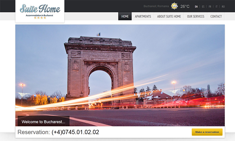This screenshot has width=235, height=141.
Task: Switch language to ES
Action: tap(203, 7)
